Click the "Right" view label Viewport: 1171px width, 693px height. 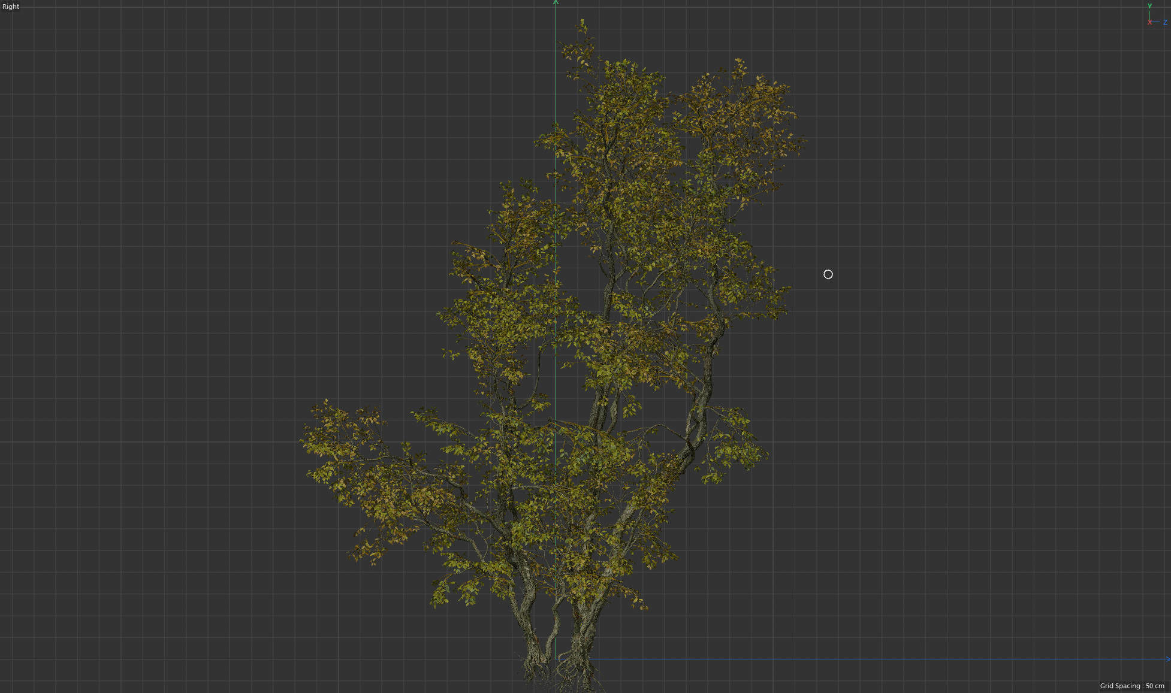(x=11, y=7)
